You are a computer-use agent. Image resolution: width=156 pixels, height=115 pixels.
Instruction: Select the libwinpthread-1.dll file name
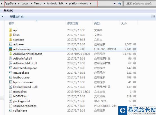tap(26, 87)
